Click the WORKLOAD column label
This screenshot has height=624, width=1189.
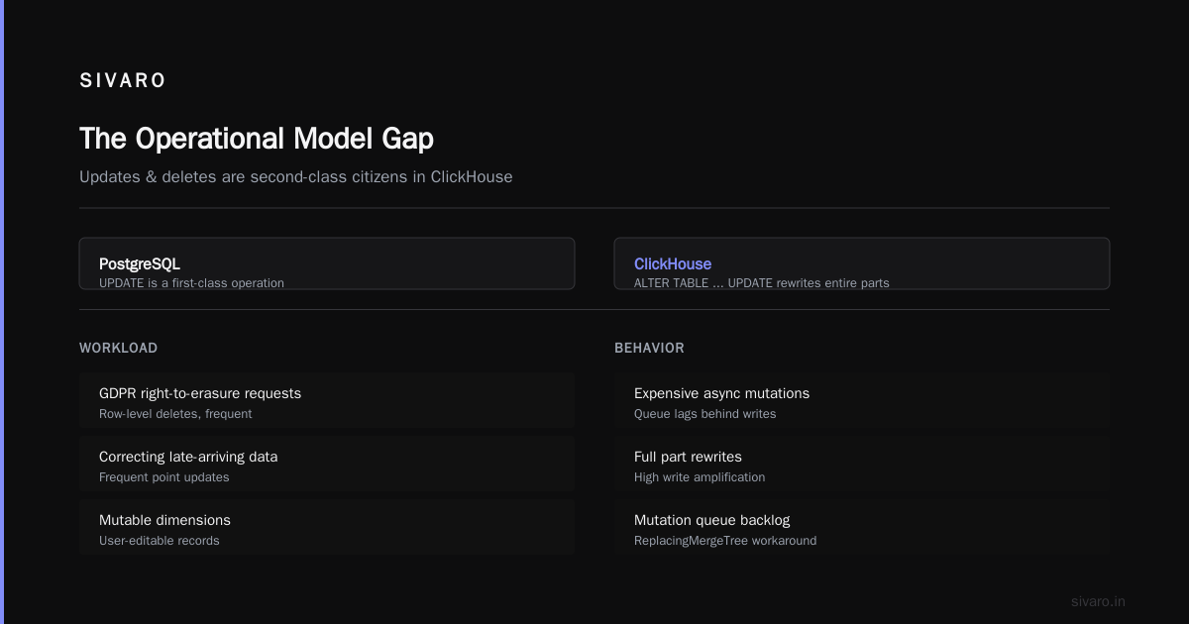point(119,348)
